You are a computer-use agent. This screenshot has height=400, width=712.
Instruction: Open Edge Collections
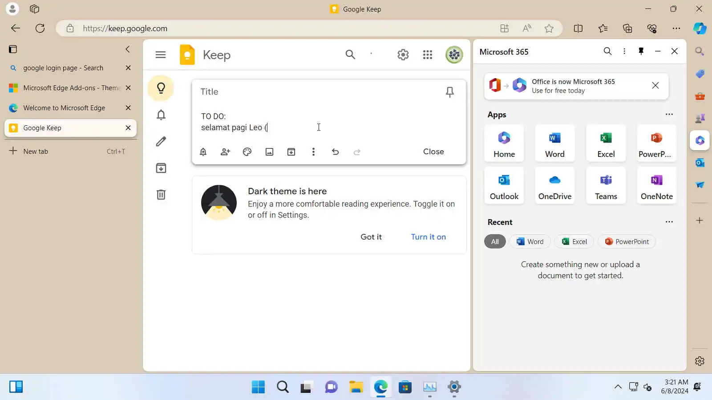pos(627,28)
